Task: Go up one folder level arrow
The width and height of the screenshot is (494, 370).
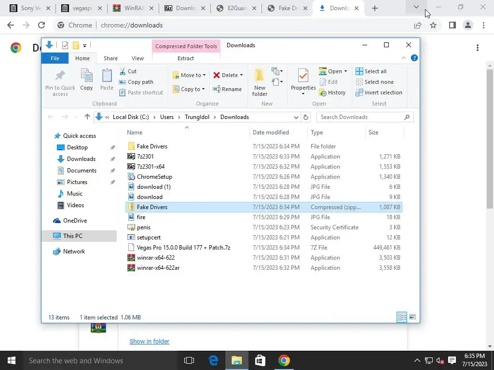Action: click(x=87, y=117)
